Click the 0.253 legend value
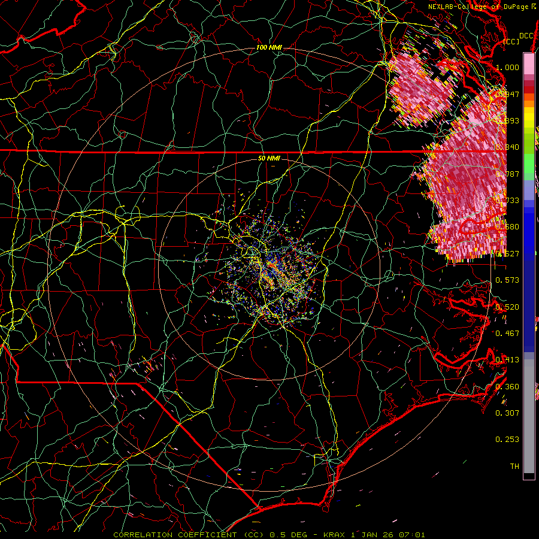 point(507,440)
